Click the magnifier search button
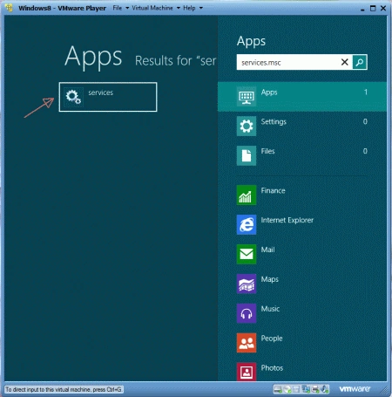 click(x=360, y=62)
